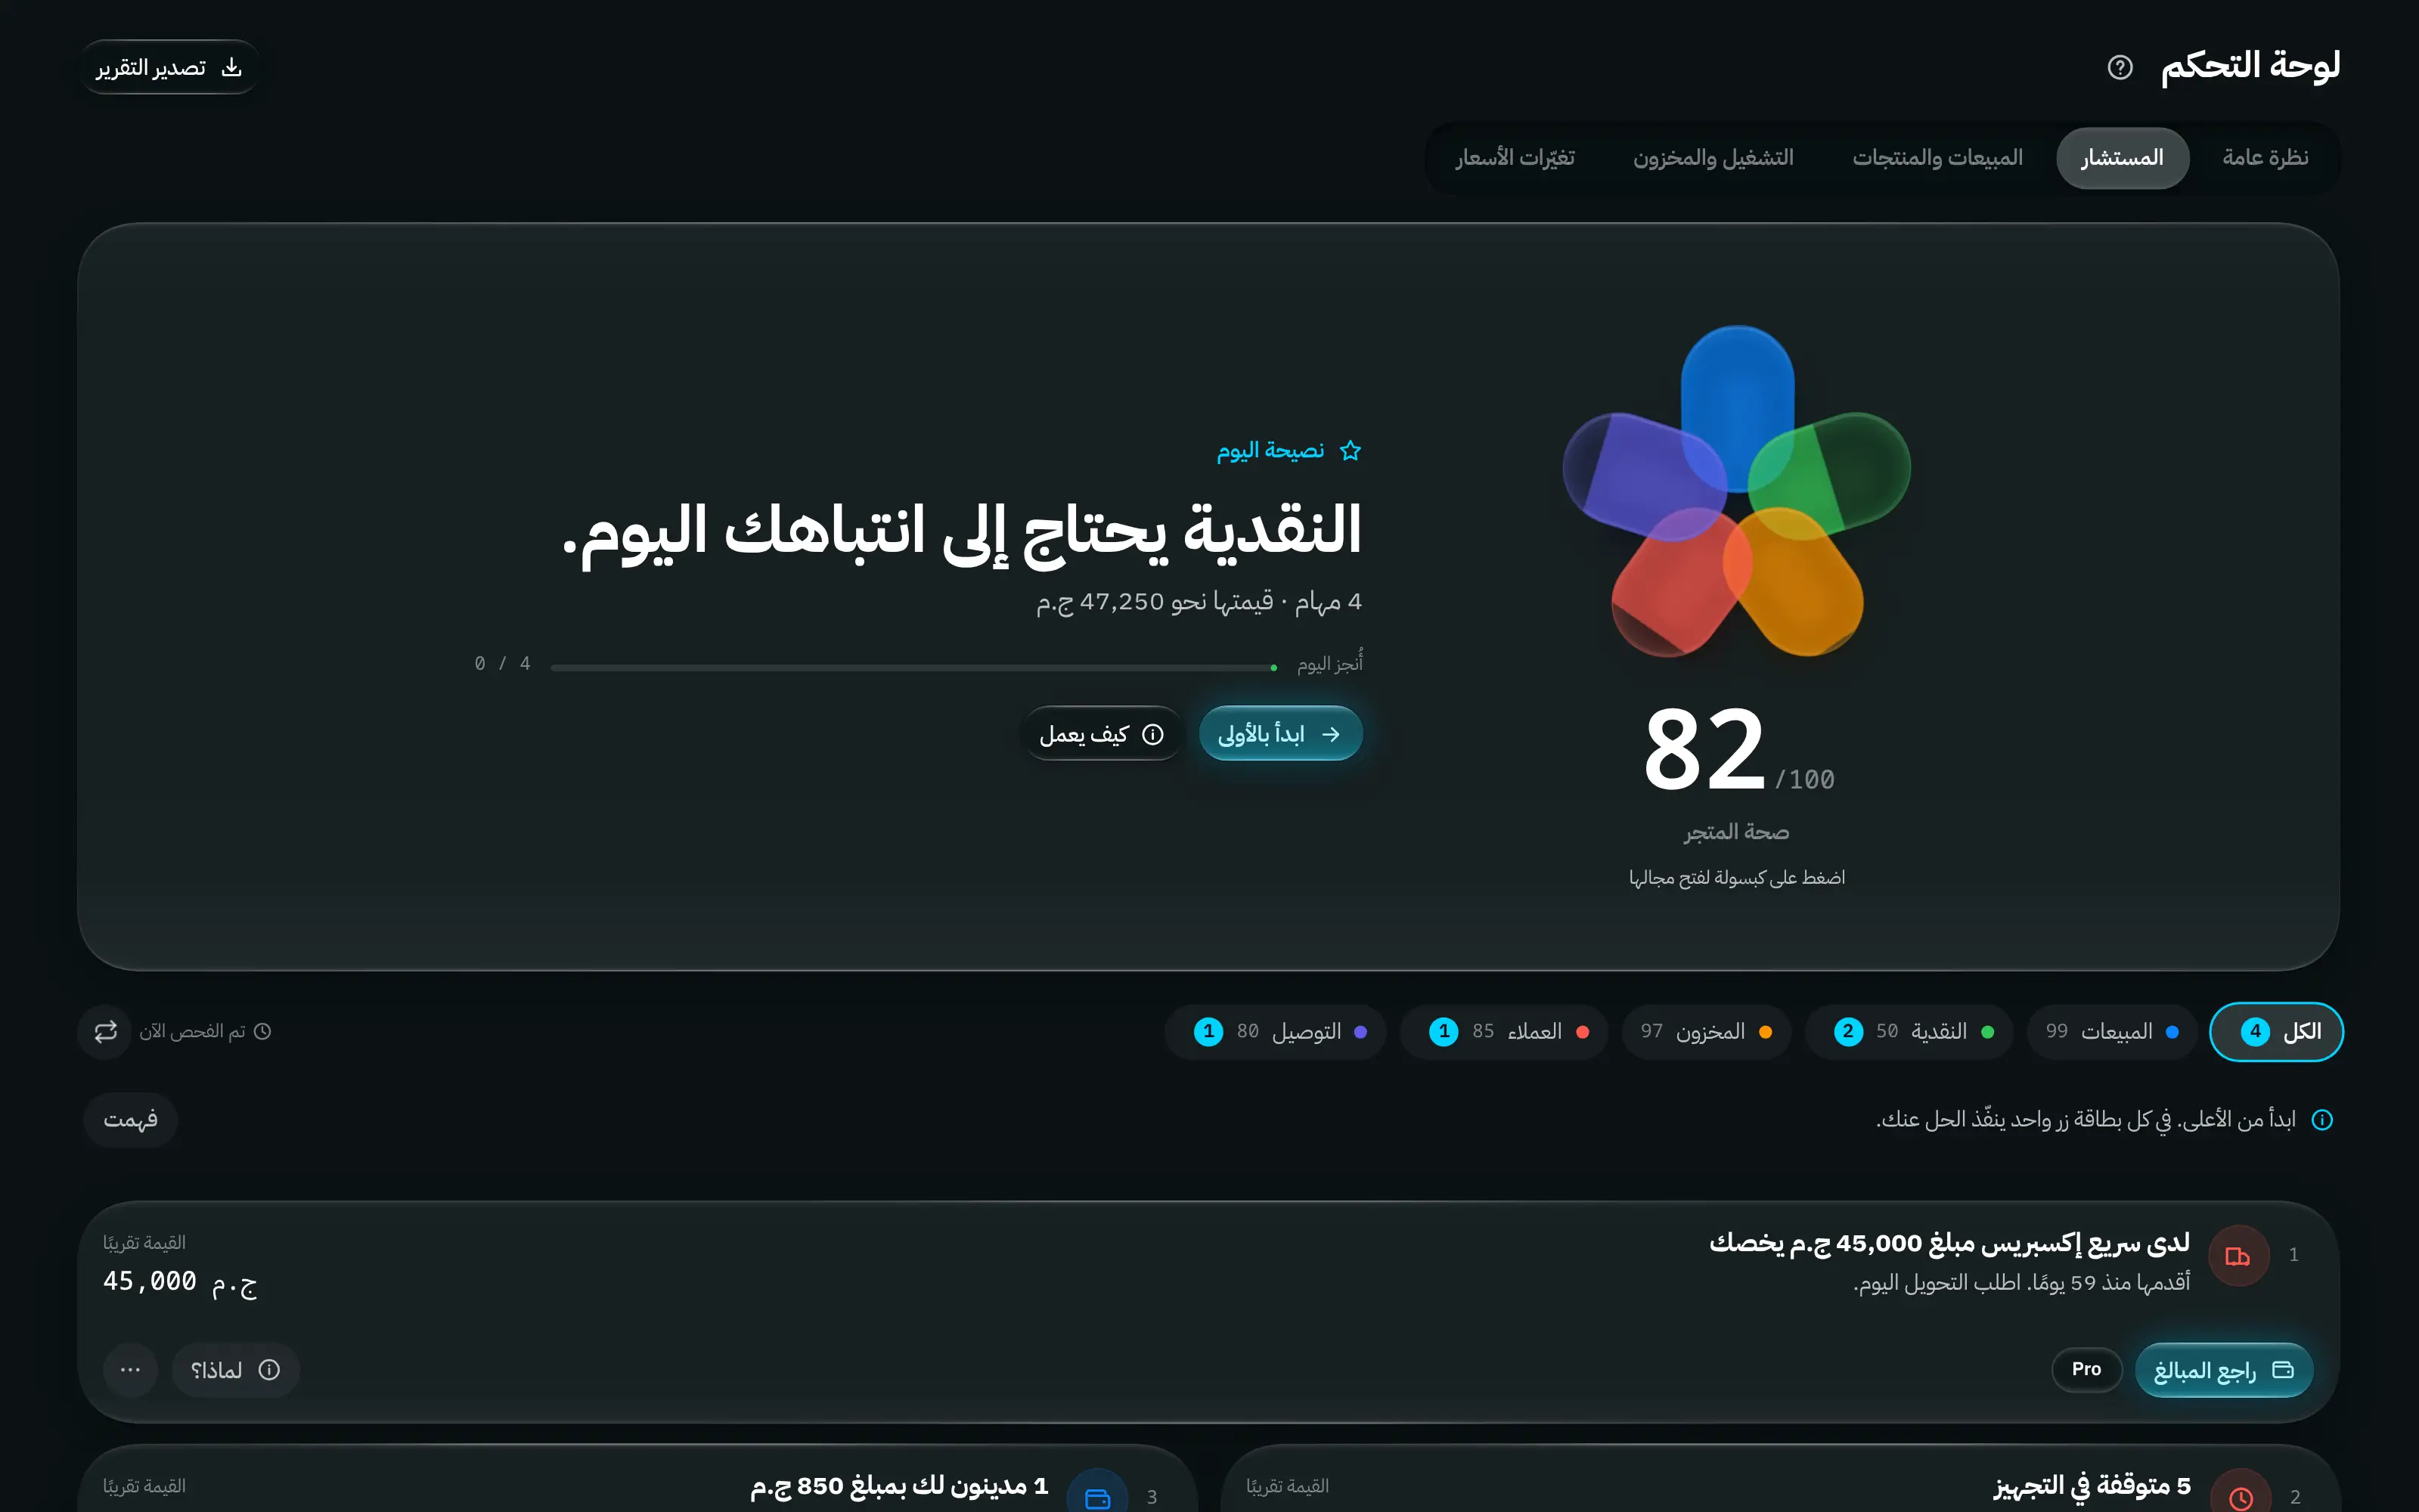Click the لماذا؟ button on card 1

235,1370
